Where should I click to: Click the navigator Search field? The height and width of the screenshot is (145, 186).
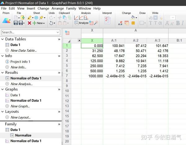tap(31, 32)
